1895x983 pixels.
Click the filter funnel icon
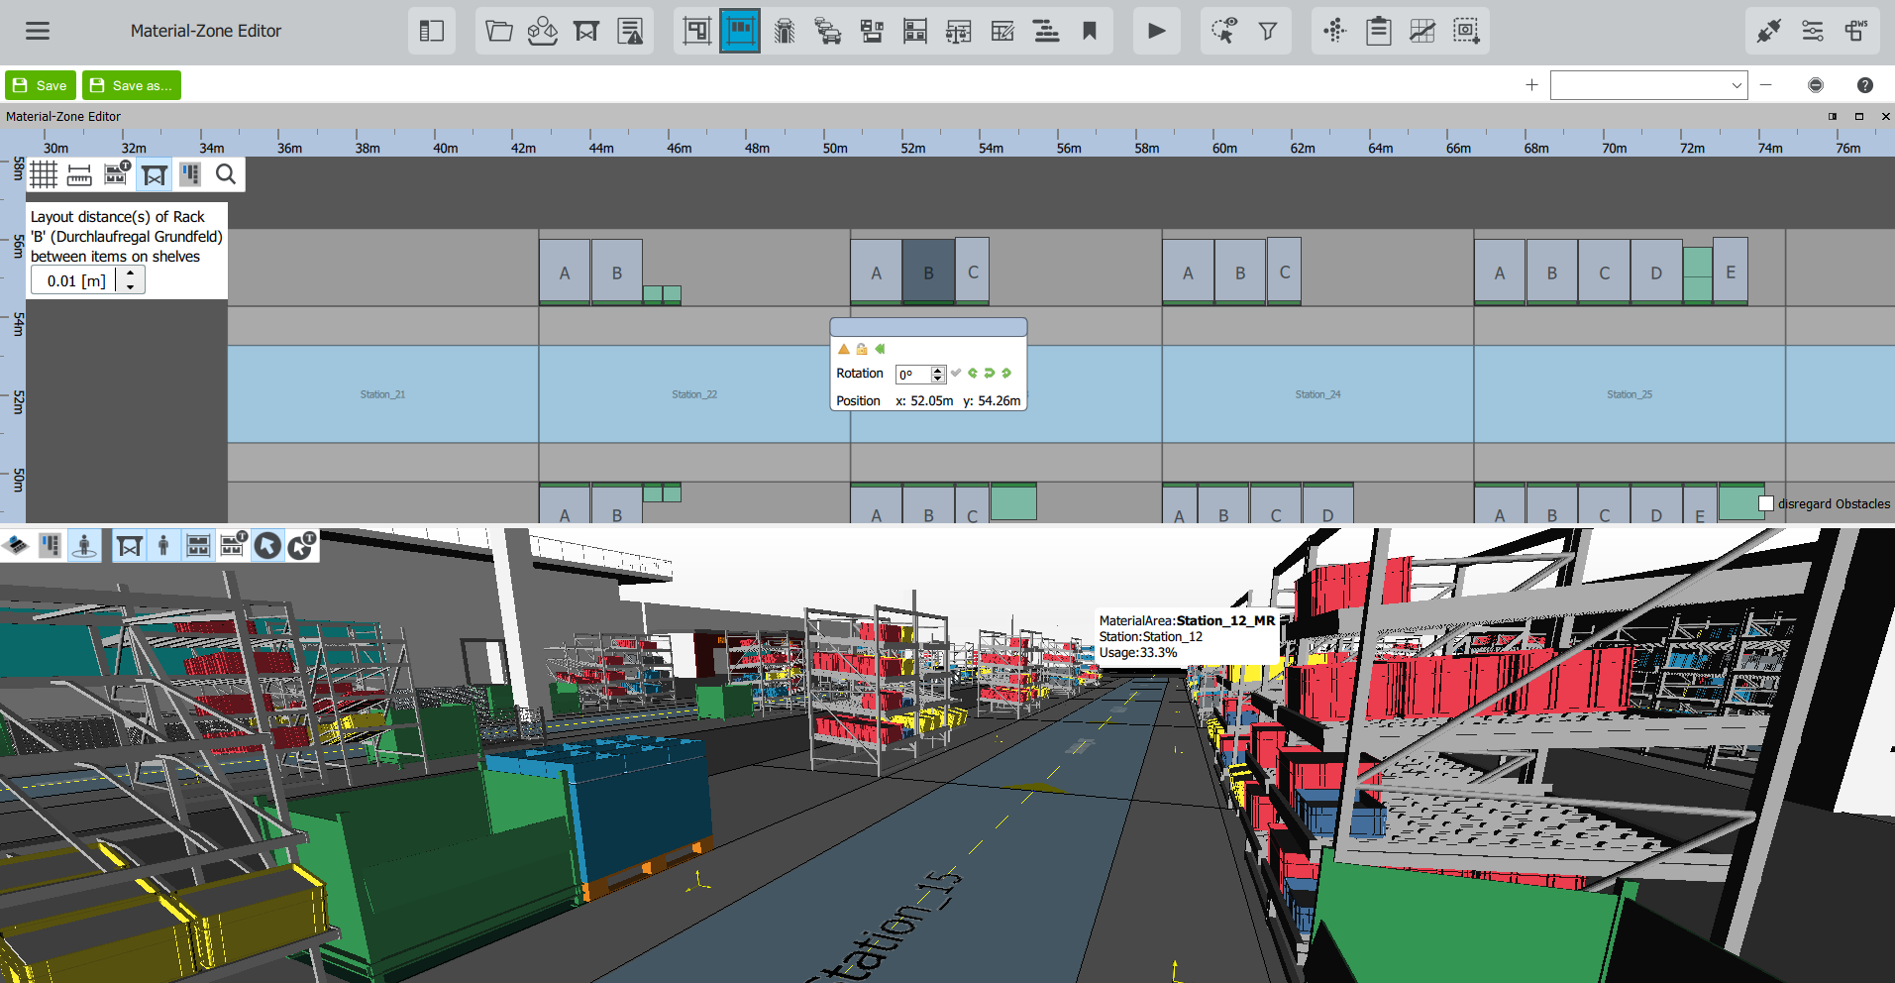coord(1267,32)
